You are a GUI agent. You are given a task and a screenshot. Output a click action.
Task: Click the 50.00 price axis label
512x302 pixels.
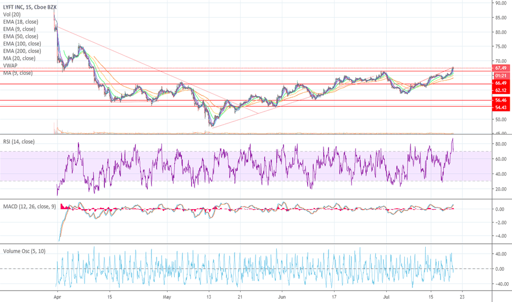[x=500, y=120]
